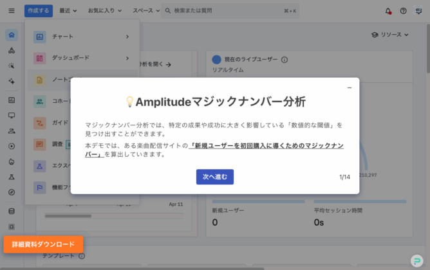Click the chat widget icon at bottom right
The width and height of the screenshot is (430, 270).
417,261
